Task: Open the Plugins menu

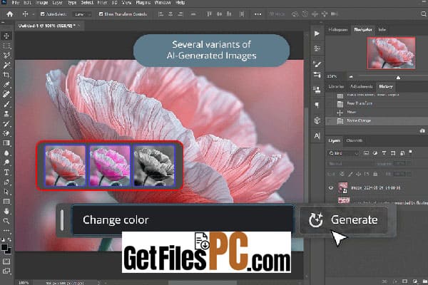Action: [143, 3]
